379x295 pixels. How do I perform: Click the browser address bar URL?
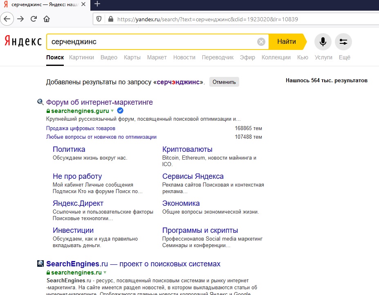coord(207,19)
